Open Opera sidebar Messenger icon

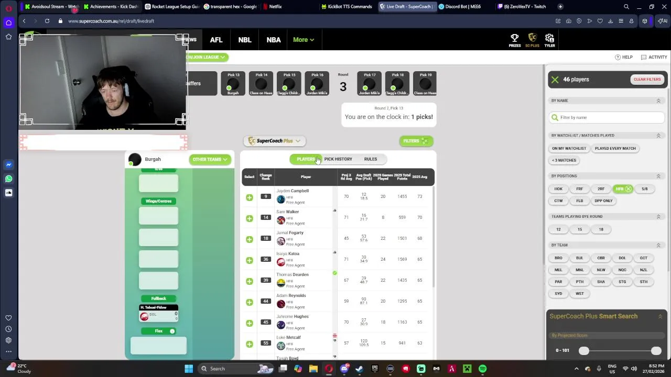(x=8, y=164)
